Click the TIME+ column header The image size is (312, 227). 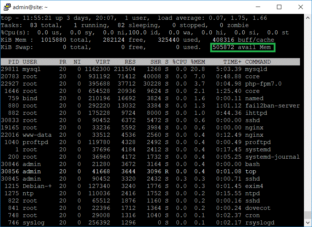point(232,62)
